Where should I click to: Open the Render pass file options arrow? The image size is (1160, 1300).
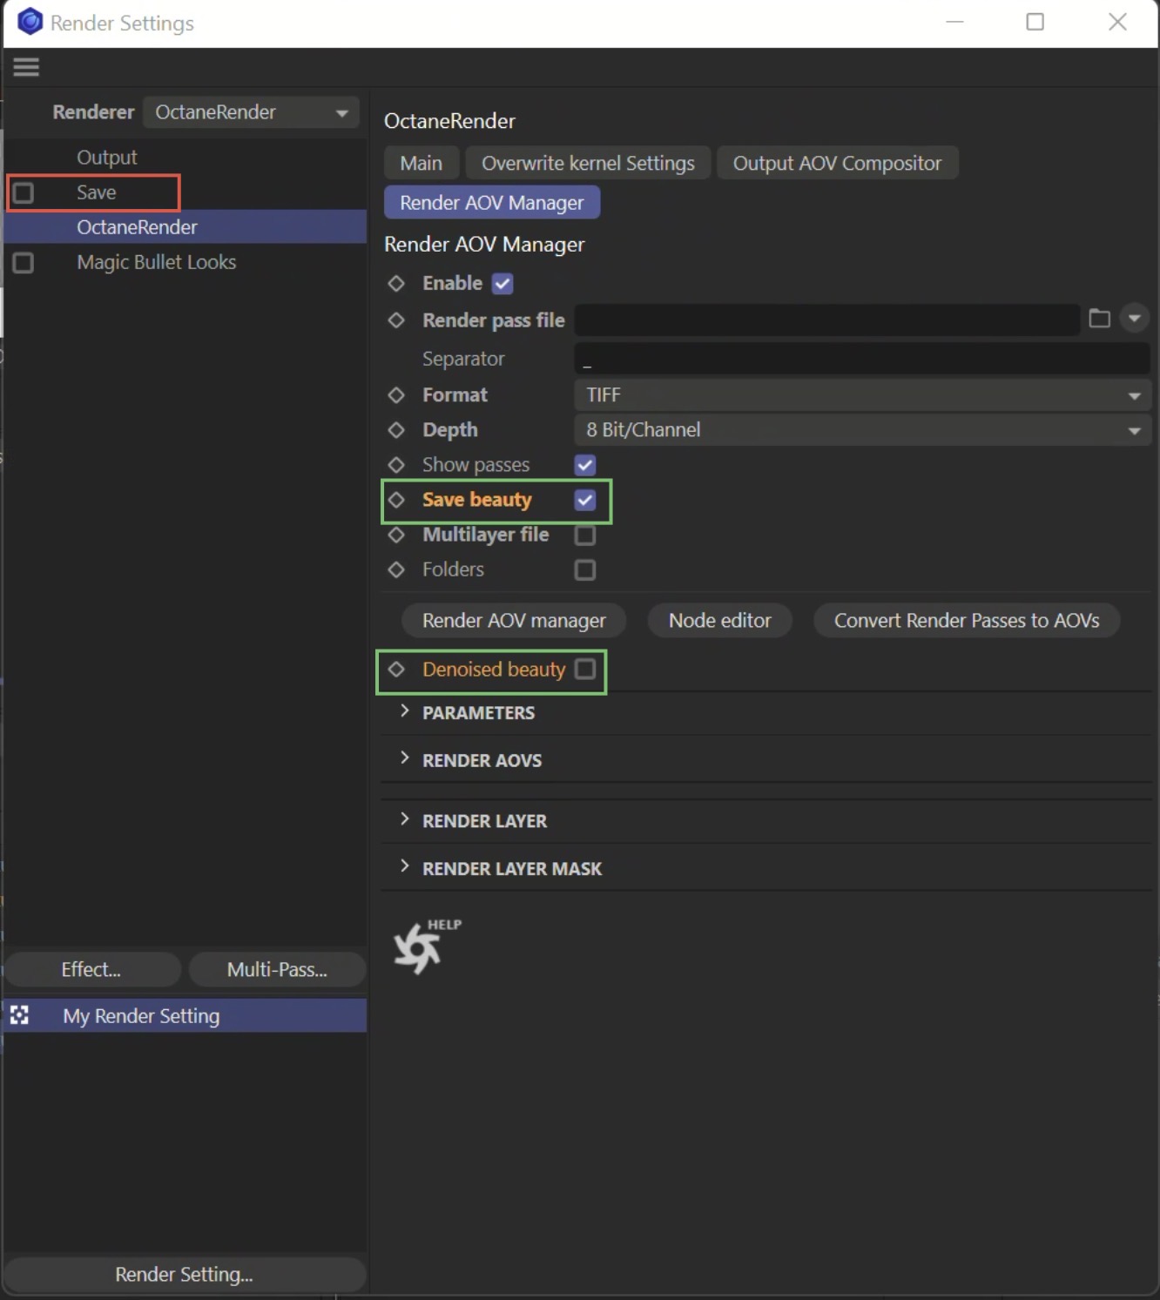pyautogui.click(x=1134, y=319)
